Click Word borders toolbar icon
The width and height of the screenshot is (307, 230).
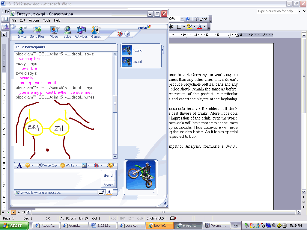tap(179, 27)
